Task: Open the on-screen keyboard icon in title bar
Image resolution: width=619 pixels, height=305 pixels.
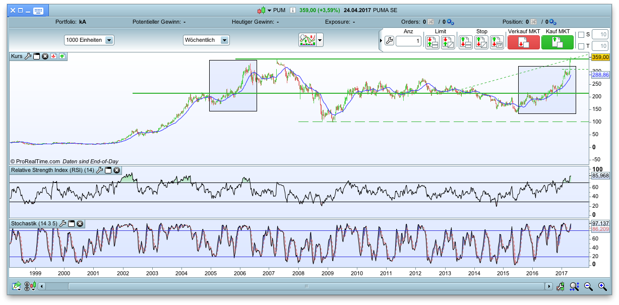Action: click(38, 10)
